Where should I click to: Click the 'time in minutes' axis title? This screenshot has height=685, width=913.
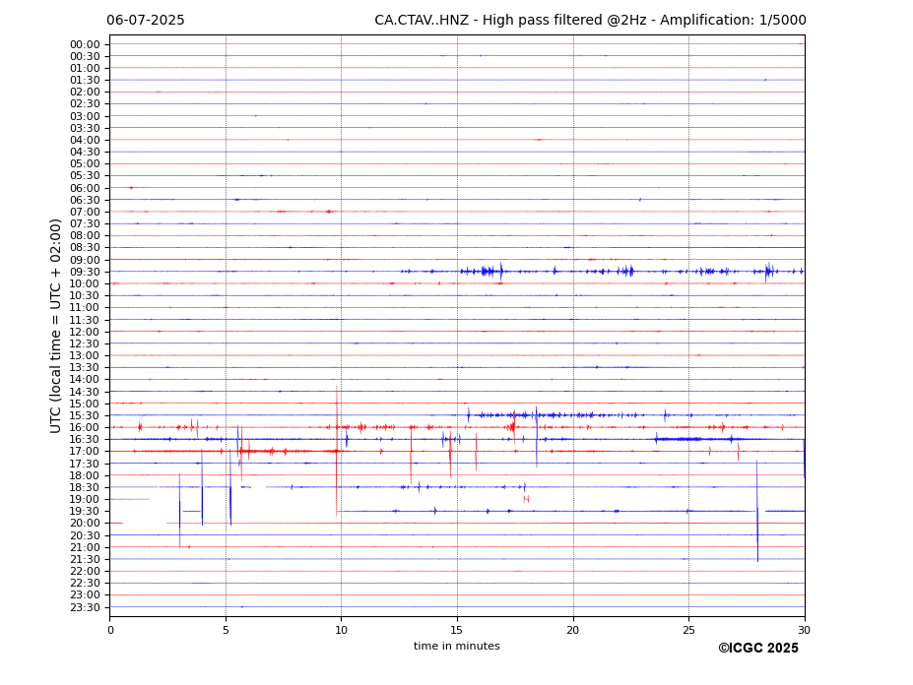(x=457, y=646)
